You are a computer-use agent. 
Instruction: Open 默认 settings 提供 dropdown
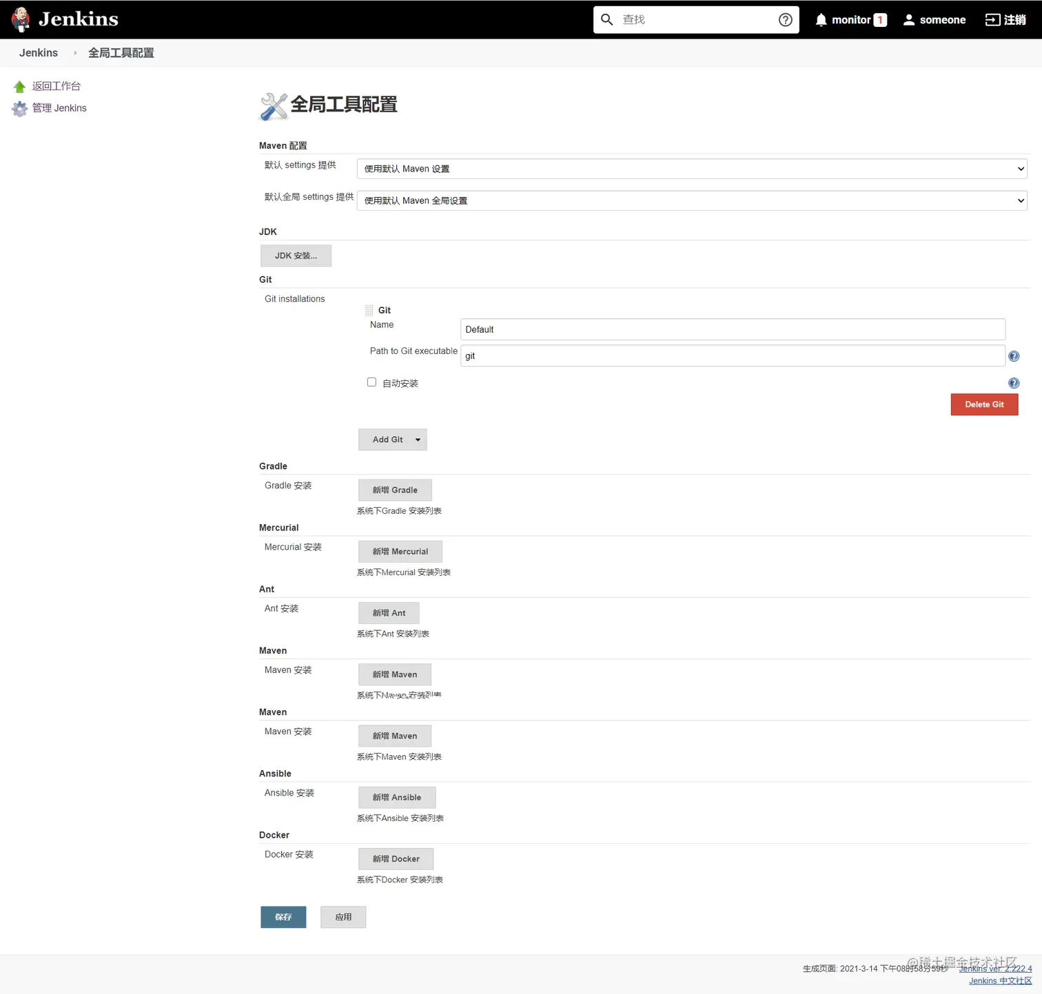(692, 169)
